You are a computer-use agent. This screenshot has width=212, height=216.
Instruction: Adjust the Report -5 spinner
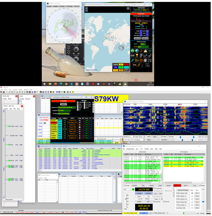coord(158,199)
